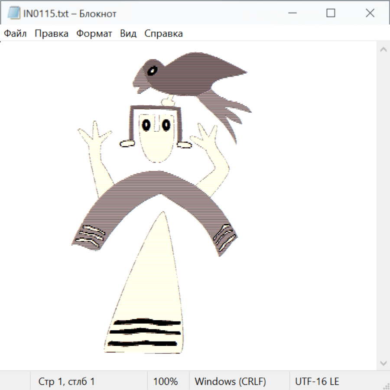This screenshot has height=390, width=390.
Task: Open the Формат menu
Action: [94, 34]
